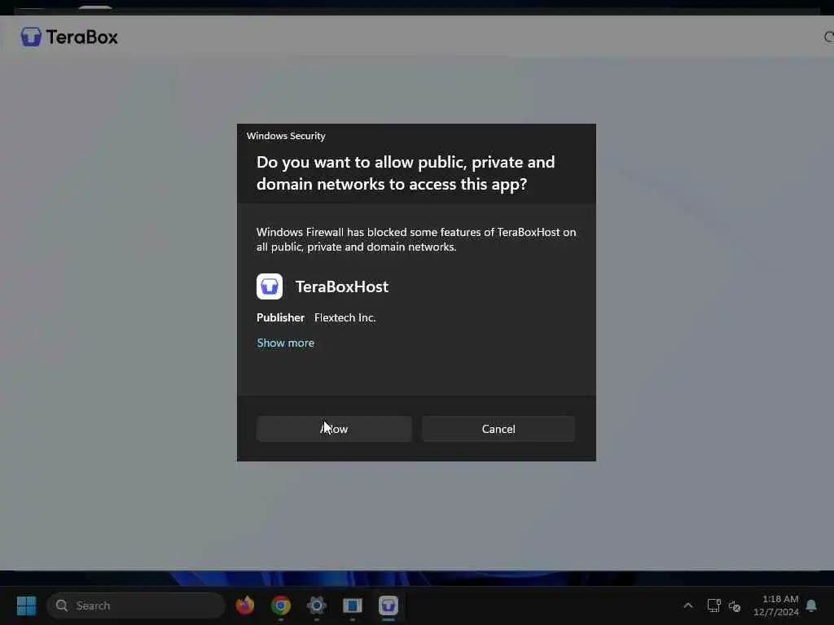
Task: Expand details with Show more link
Action: click(x=286, y=343)
